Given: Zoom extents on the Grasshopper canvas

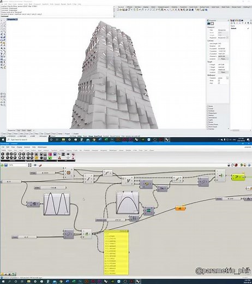Looking at the screenshot, I should click(30, 165).
